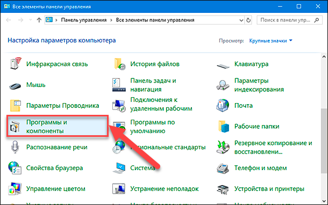Open 'Устройства и принтеры' link
Viewport: 328px width, 205px height.
pyautogui.click(x=269, y=189)
